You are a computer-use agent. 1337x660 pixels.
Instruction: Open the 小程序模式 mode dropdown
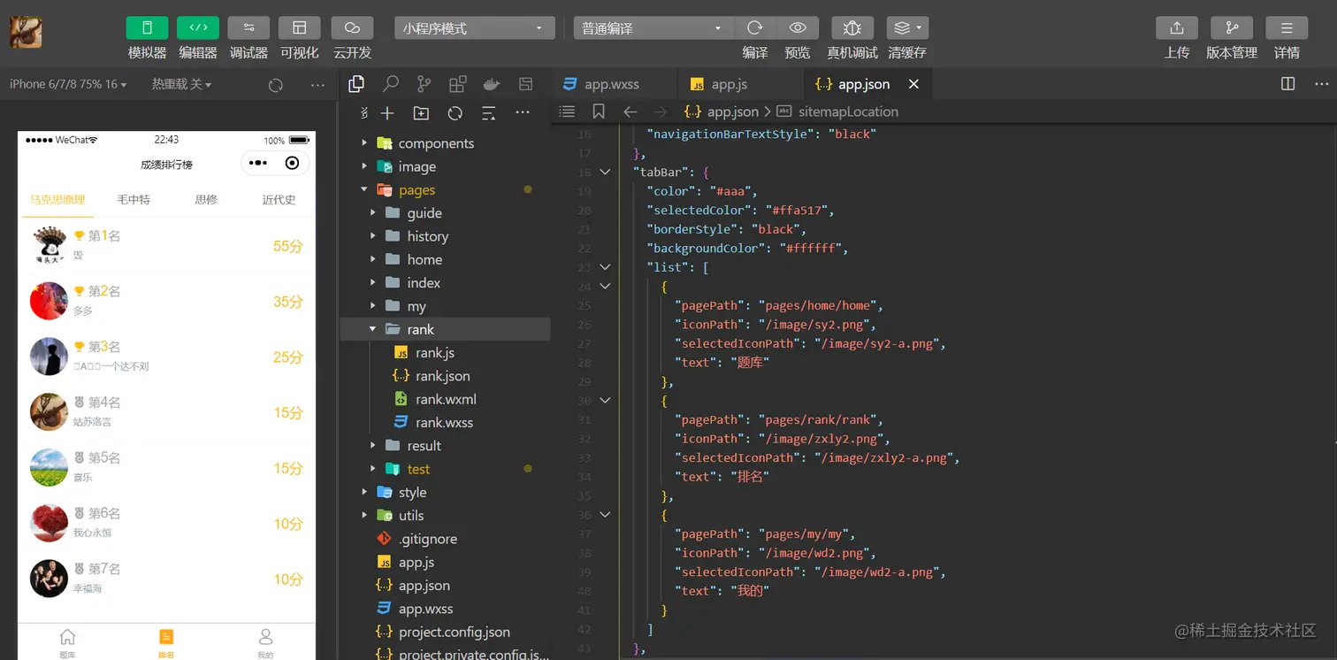pyautogui.click(x=475, y=28)
